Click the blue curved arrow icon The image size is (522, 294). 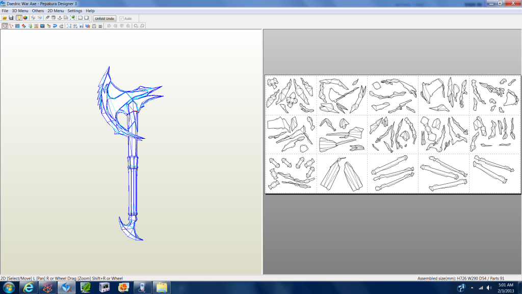click(55, 26)
